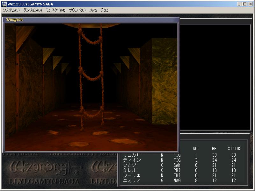The height and width of the screenshot is (191, 255).
Task: Click the Wiz123 app icon in title bar
Action: coord(4,4)
